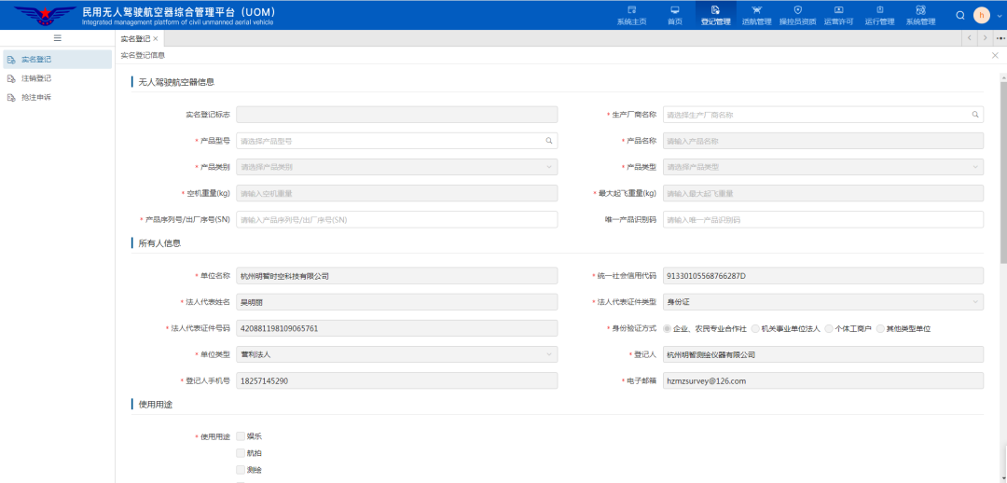This screenshot has width=1007, height=483.
Task: Click the 实名登记标志 field
Action: click(397, 115)
